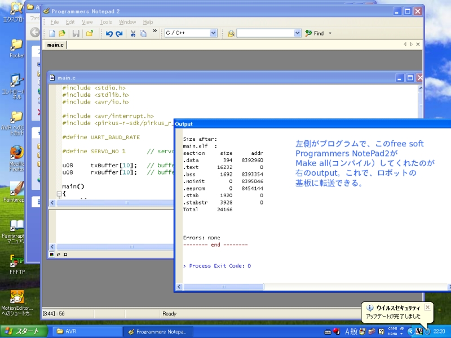Click the '#define UART_BAUD_RATE' code line

pos(101,137)
